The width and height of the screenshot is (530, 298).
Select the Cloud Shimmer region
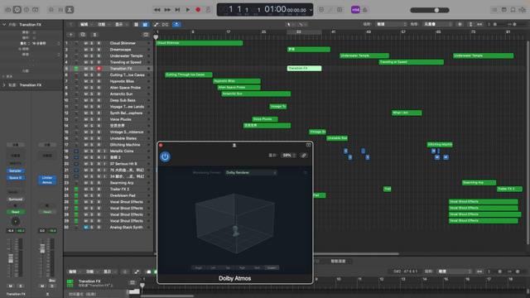point(200,43)
